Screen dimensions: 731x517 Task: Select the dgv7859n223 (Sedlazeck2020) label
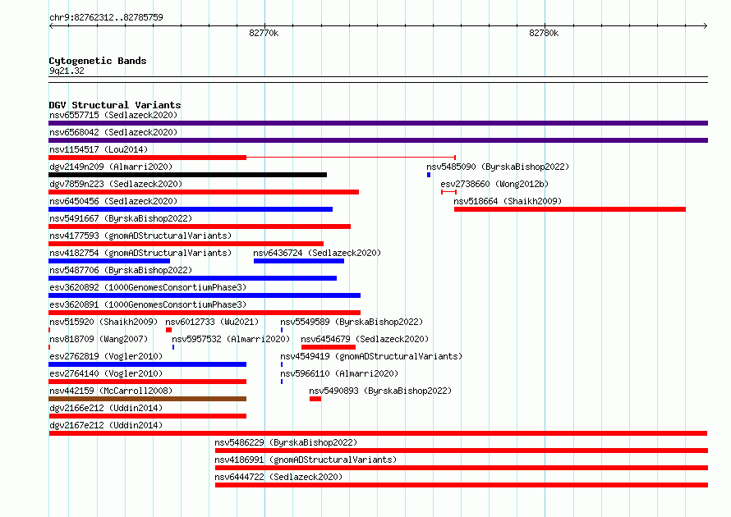(116, 184)
